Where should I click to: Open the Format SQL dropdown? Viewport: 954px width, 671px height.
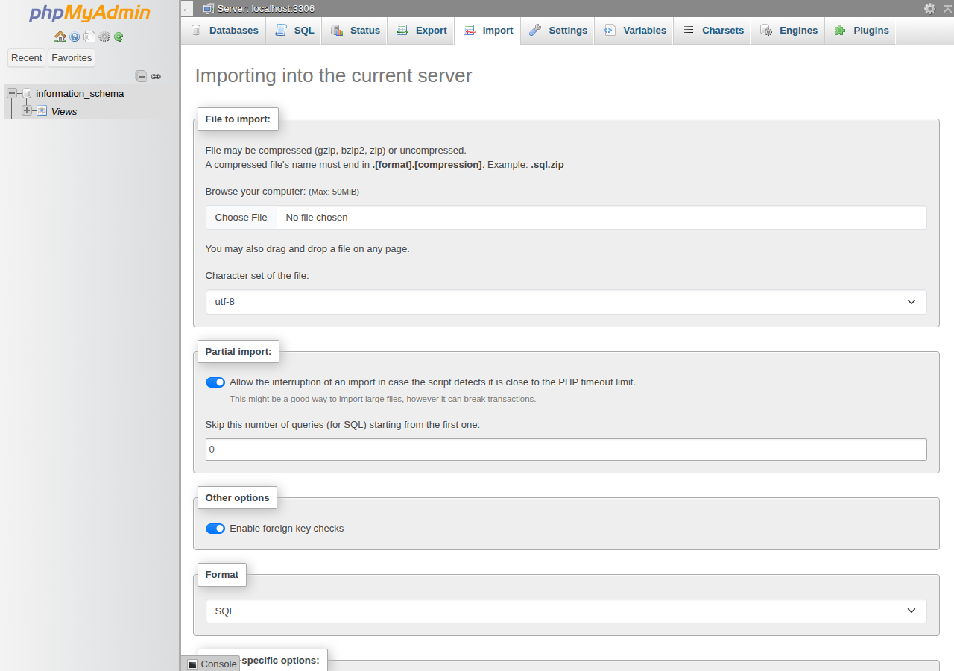click(566, 611)
